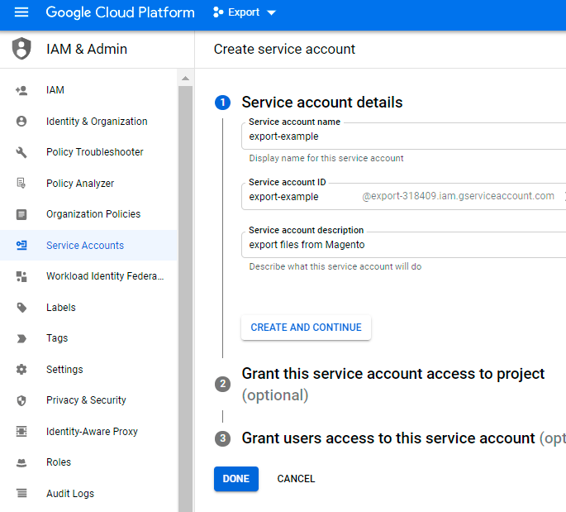Click the Labels tag icon
Viewport: 566px width, 512px height.
click(21, 308)
